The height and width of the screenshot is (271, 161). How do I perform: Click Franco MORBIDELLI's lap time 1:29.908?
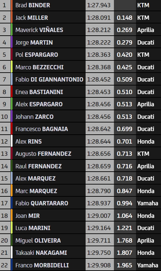pyautogui.click(x=99, y=265)
